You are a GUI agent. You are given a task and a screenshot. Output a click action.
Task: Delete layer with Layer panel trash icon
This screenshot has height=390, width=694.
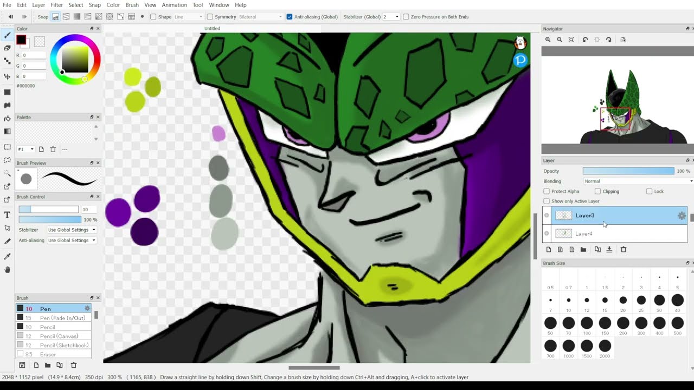tap(624, 250)
